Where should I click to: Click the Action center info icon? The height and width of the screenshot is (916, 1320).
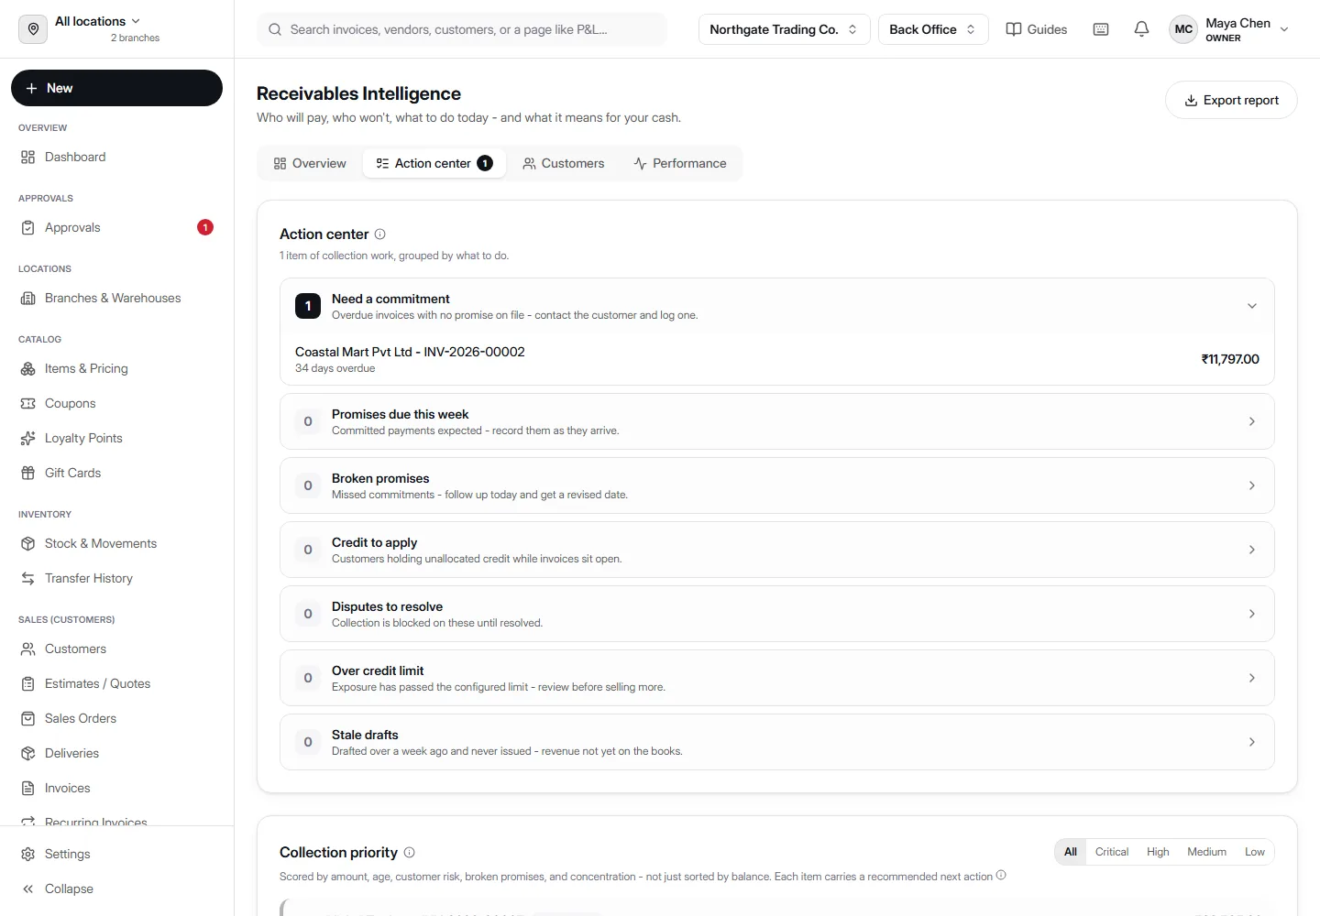pos(380,234)
